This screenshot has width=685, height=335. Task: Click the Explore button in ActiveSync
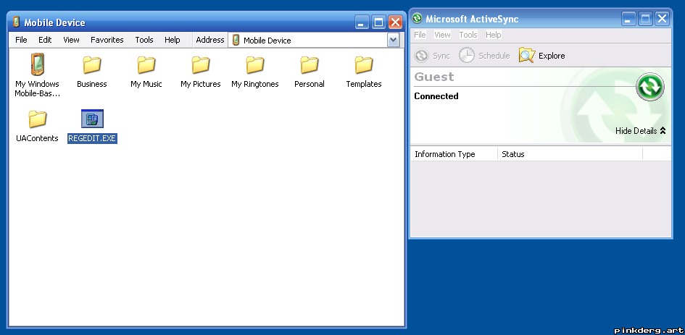point(541,56)
